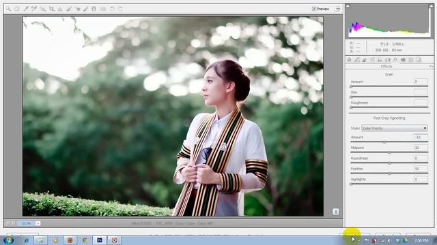The image size is (437, 245).
Task: Click the zoom percentage field
Action: [26, 223]
